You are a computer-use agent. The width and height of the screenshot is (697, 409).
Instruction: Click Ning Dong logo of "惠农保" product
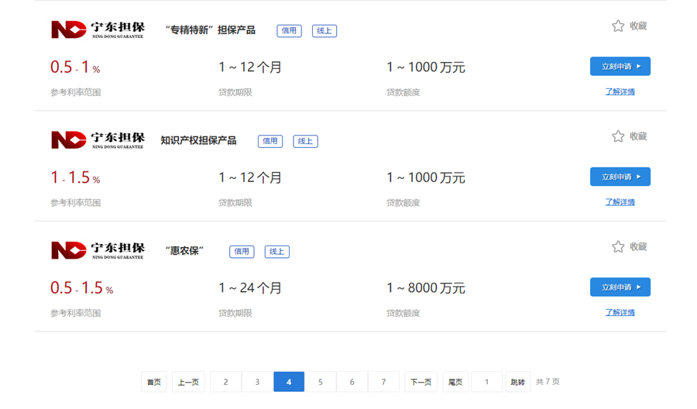98,250
